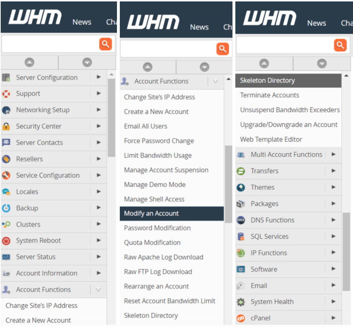The height and width of the screenshot is (327, 353).
Task: Click the Software icon
Action: (241, 269)
